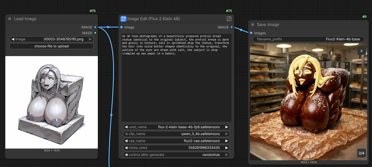Screen dimensions: 372x167
Task: Click the 2/4 image counter button
Action: pyautogui.click(x=361, y=153)
